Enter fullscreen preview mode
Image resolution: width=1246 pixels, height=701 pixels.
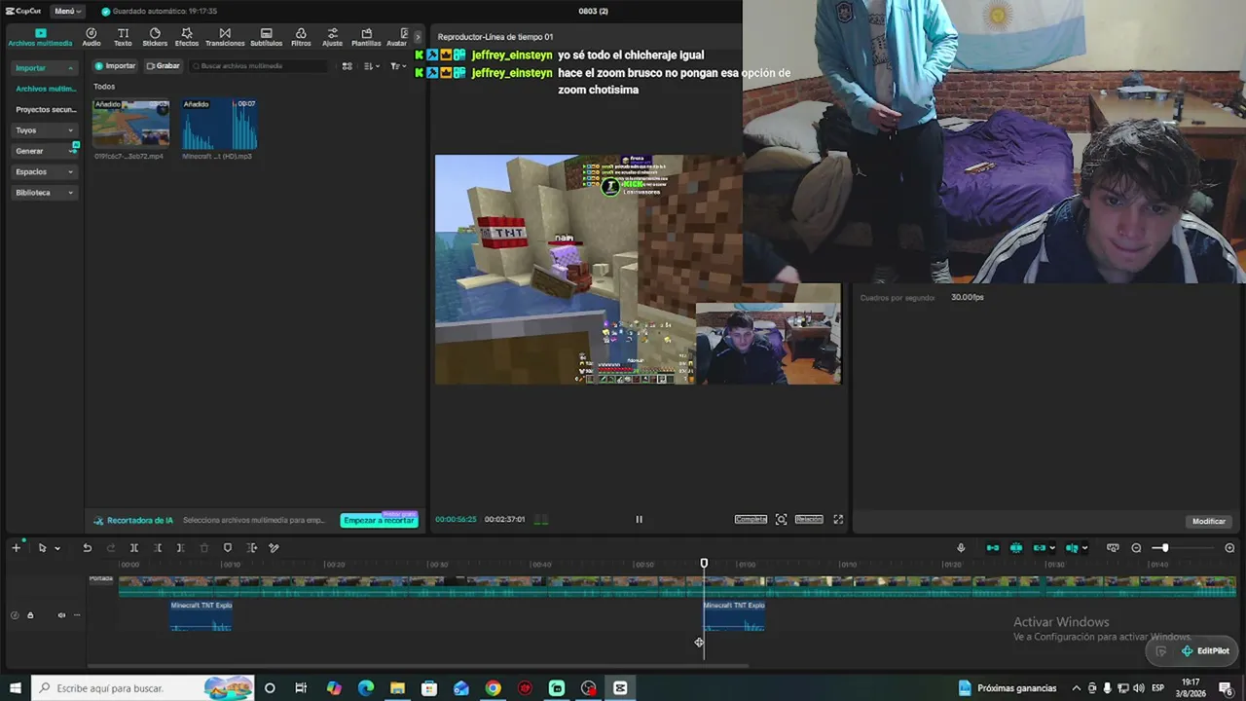point(838,519)
